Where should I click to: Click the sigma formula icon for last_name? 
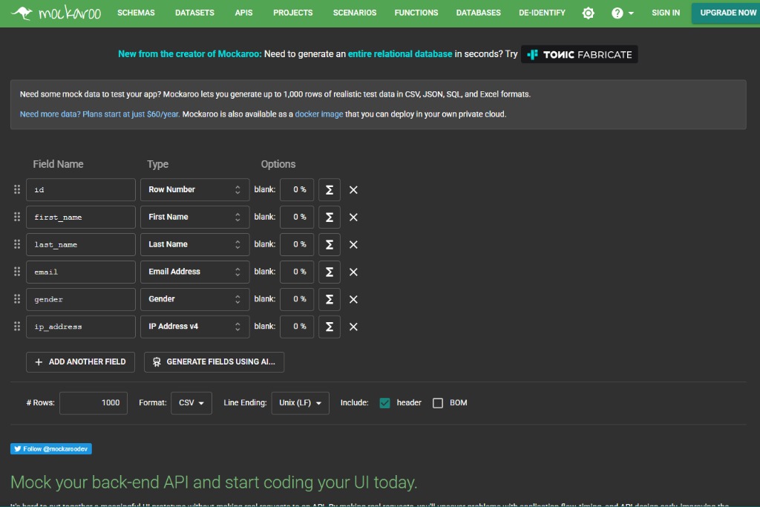329,244
